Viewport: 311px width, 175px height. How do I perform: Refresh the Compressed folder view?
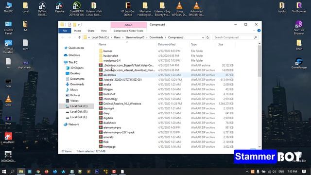pos(207,37)
